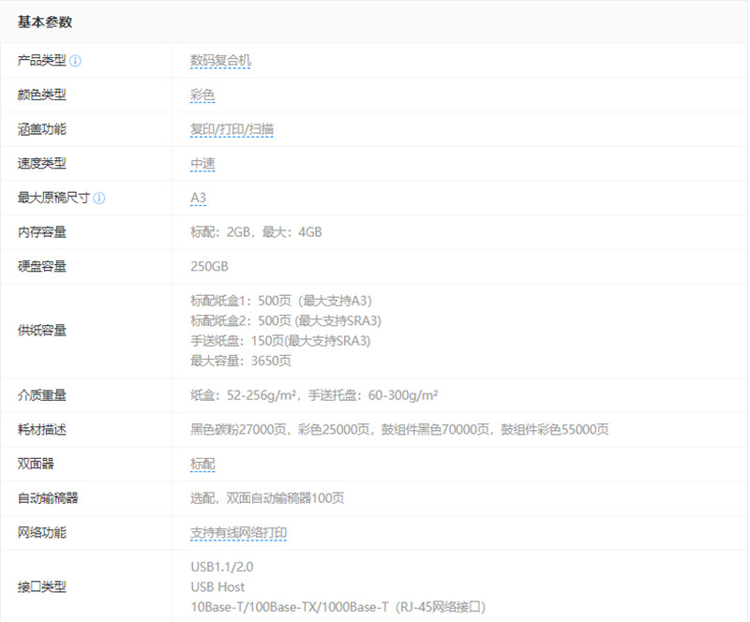This screenshot has width=750, height=622.
Task: Open the 标配 link in 双面器 row
Action: (202, 464)
